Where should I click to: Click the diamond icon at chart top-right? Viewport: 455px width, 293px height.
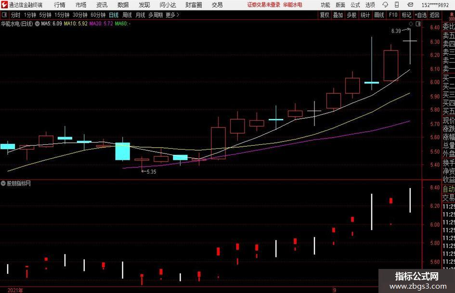pyautogui.click(x=411, y=24)
